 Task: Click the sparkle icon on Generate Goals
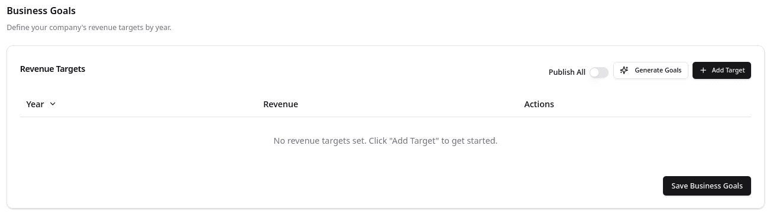(x=624, y=70)
